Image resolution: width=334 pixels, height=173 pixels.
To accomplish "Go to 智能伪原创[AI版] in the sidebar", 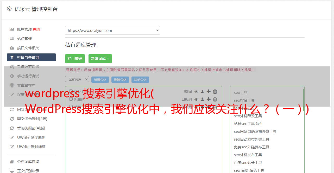I will click(x=31, y=128).
